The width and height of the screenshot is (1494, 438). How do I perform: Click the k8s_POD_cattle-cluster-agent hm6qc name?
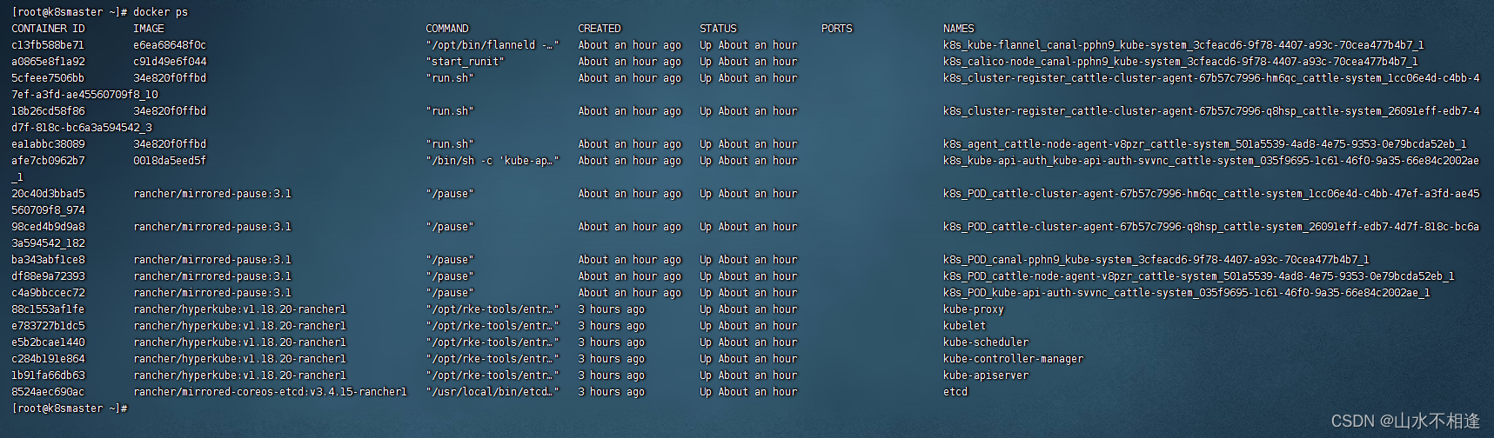coord(1211,194)
